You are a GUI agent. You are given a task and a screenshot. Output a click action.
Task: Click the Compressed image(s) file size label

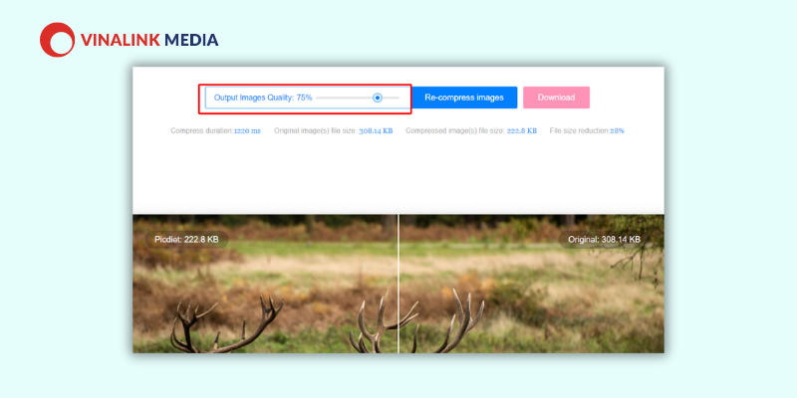tap(455, 131)
